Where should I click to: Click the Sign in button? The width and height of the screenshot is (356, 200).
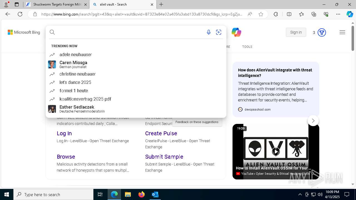click(296, 32)
